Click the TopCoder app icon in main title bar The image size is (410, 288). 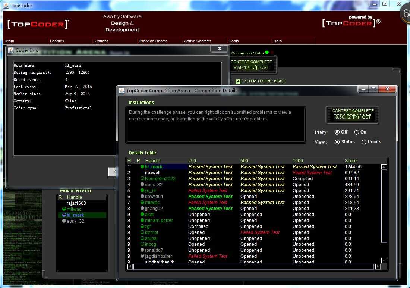click(6, 5)
